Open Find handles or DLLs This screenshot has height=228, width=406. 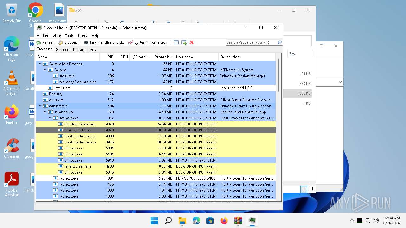[x=104, y=42]
